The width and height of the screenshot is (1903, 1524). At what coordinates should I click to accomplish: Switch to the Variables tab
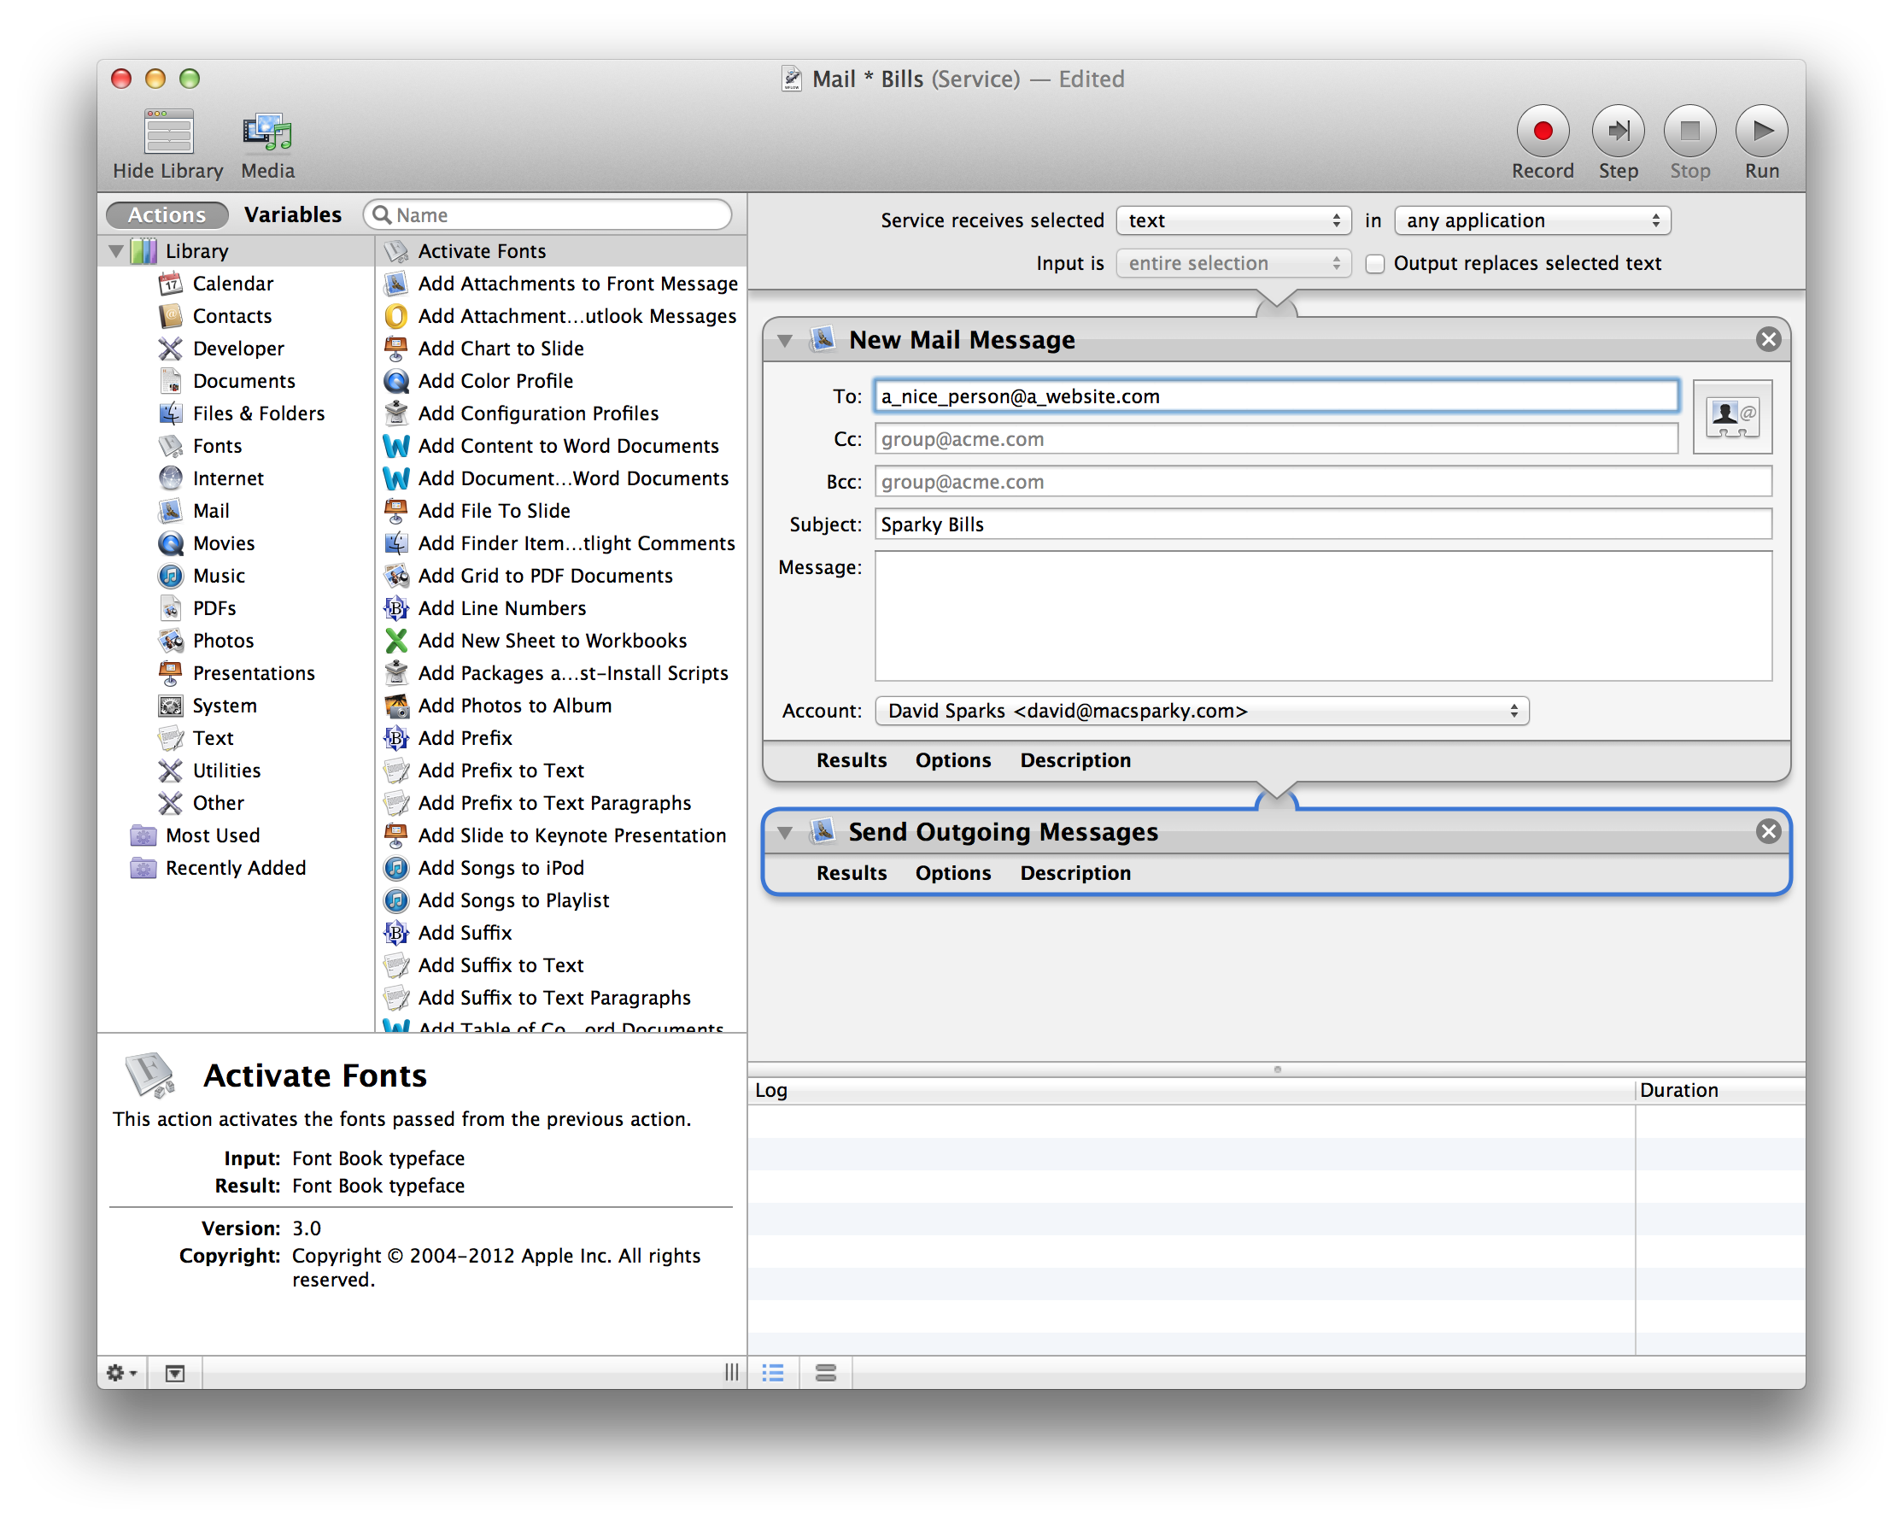(x=293, y=214)
